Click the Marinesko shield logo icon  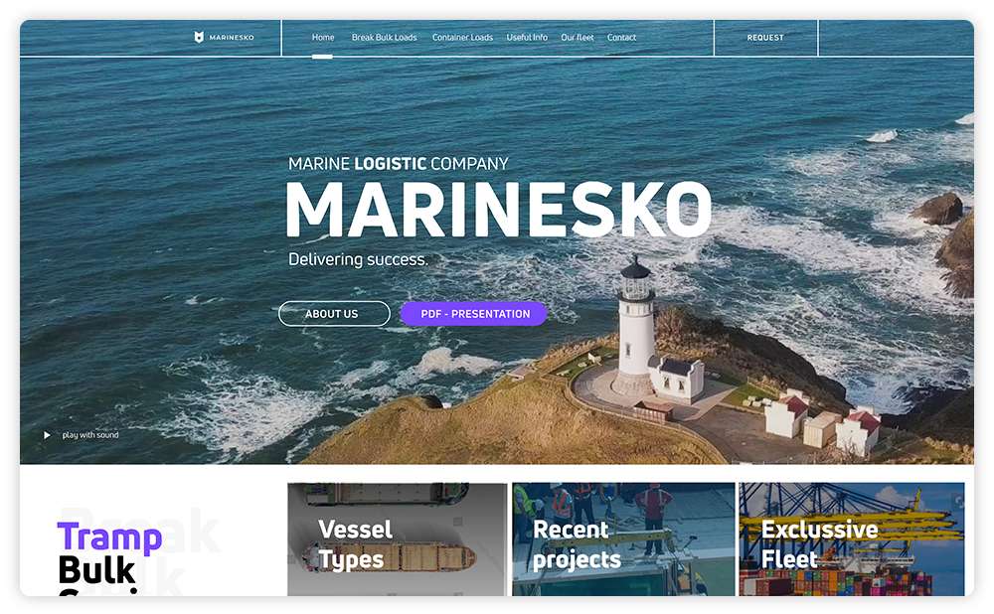(x=199, y=38)
